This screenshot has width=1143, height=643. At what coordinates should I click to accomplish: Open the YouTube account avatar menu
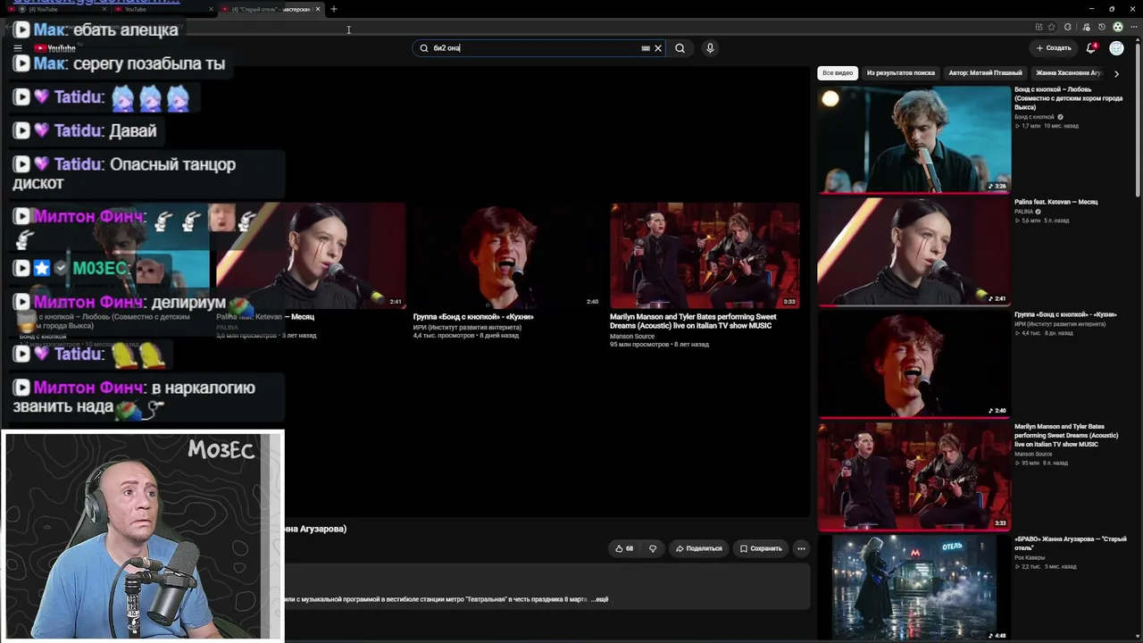pos(1116,48)
